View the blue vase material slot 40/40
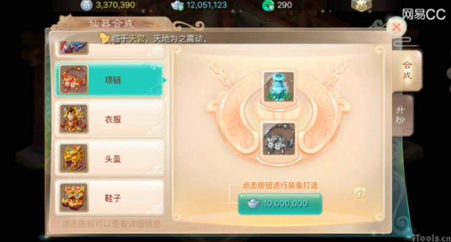The image size is (451, 242). coord(279,86)
